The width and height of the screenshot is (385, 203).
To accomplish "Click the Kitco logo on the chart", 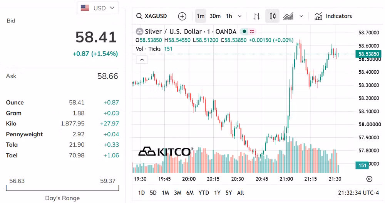I will (x=166, y=152).
